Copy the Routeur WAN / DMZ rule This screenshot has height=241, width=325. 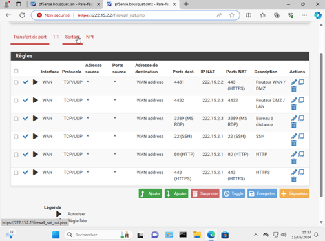click(x=301, y=82)
